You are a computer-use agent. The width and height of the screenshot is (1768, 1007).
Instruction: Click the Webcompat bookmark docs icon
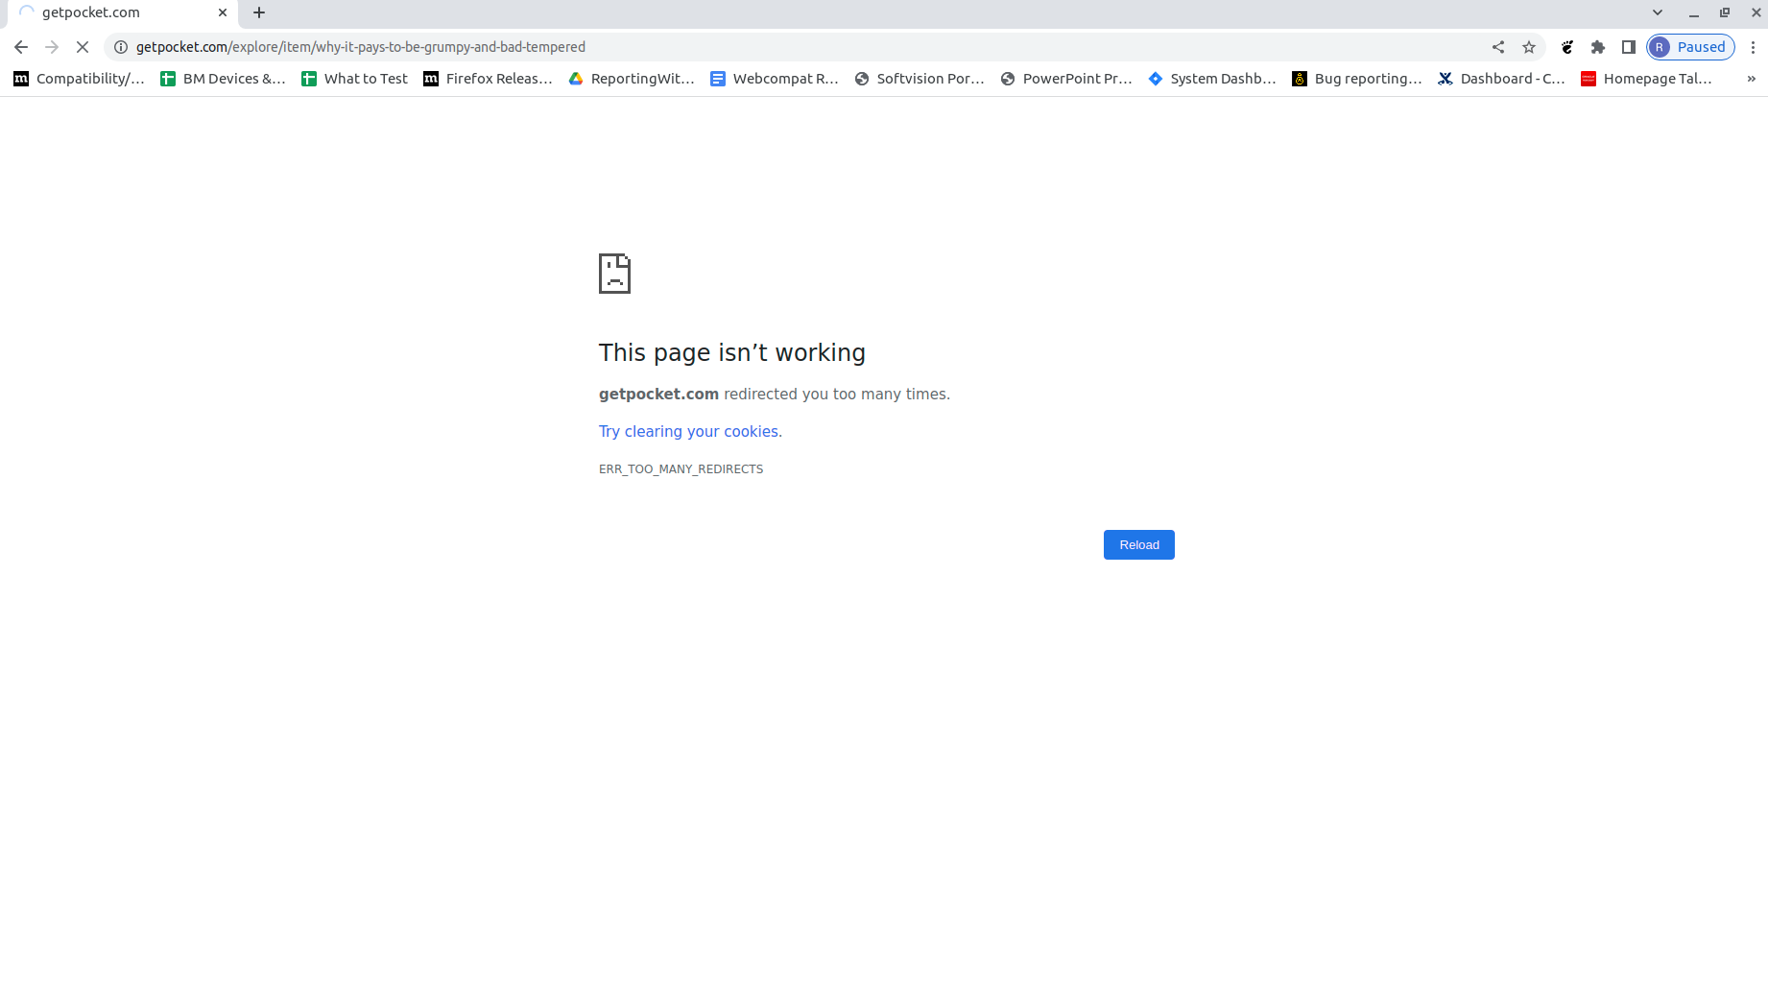(718, 78)
